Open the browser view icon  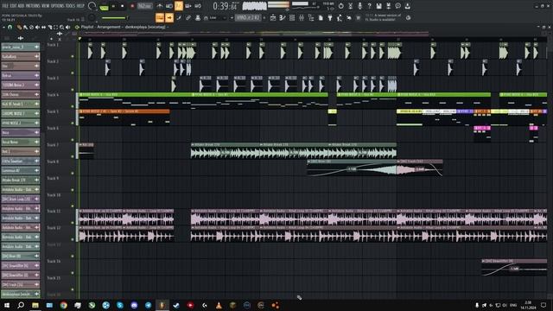pyautogui.click(x=311, y=17)
